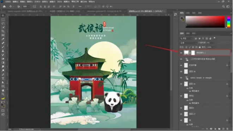233x131 pixels.
Task: Pick a color in the red color field
Action: pyautogui.click(x=205, y=22)
